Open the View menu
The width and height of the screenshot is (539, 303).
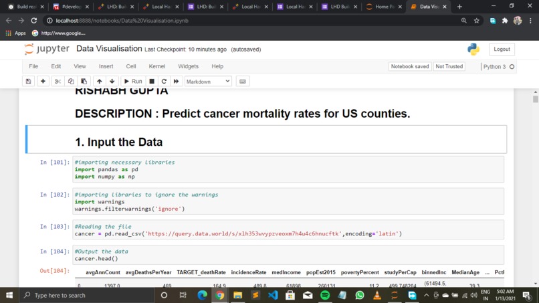[x=80, y=66]
